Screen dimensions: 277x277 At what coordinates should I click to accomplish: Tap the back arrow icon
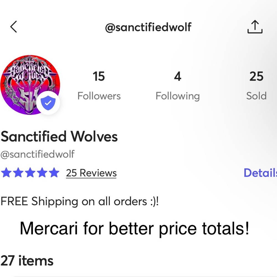coord(14,27)
